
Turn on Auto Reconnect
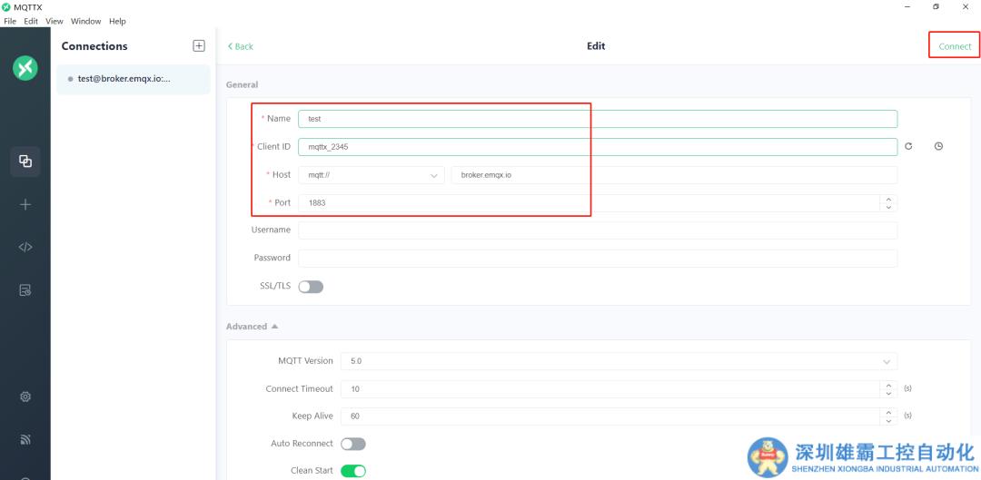pos(352,444)
